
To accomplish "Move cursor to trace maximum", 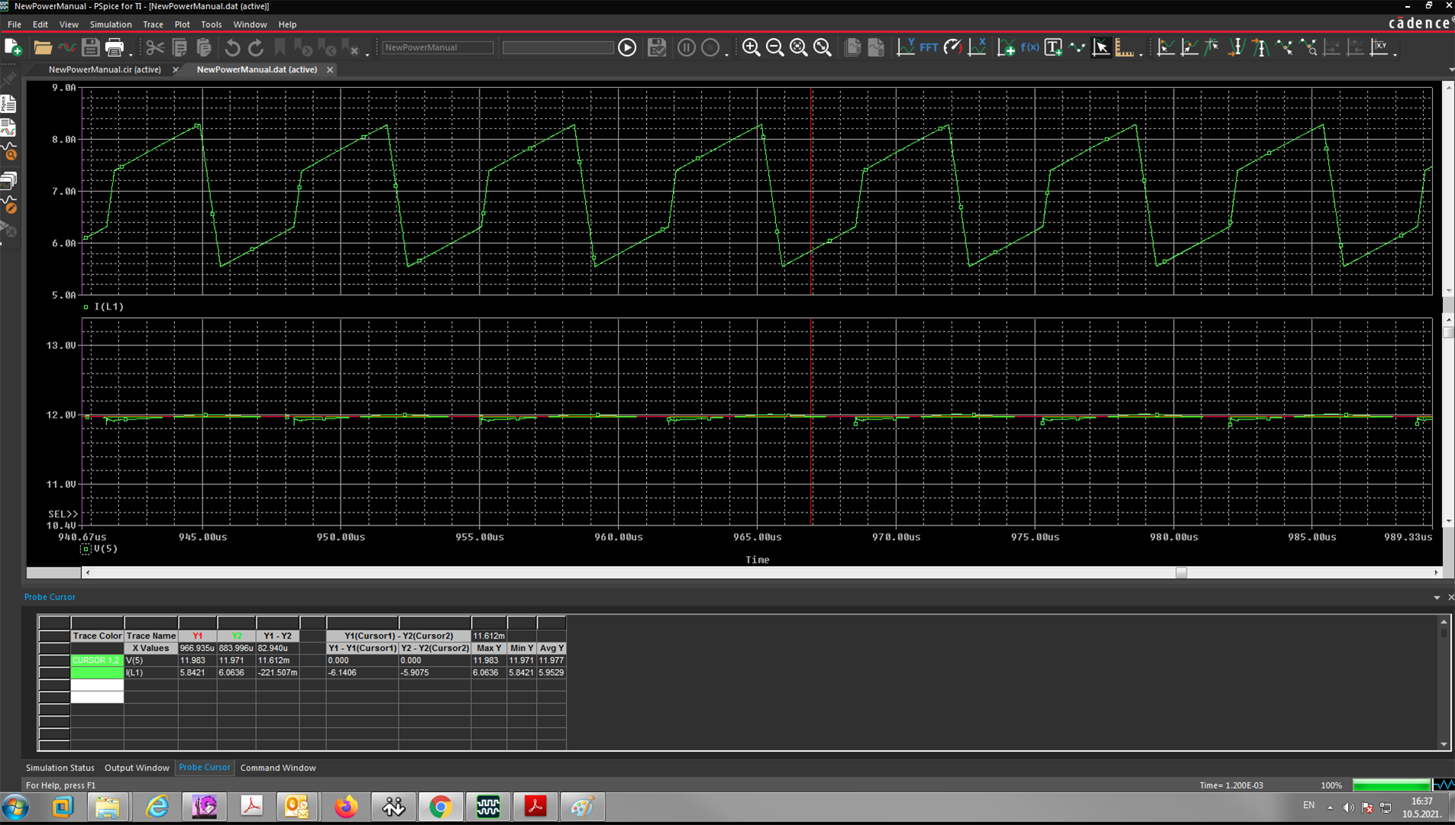I will click(x=1260, y=47).
